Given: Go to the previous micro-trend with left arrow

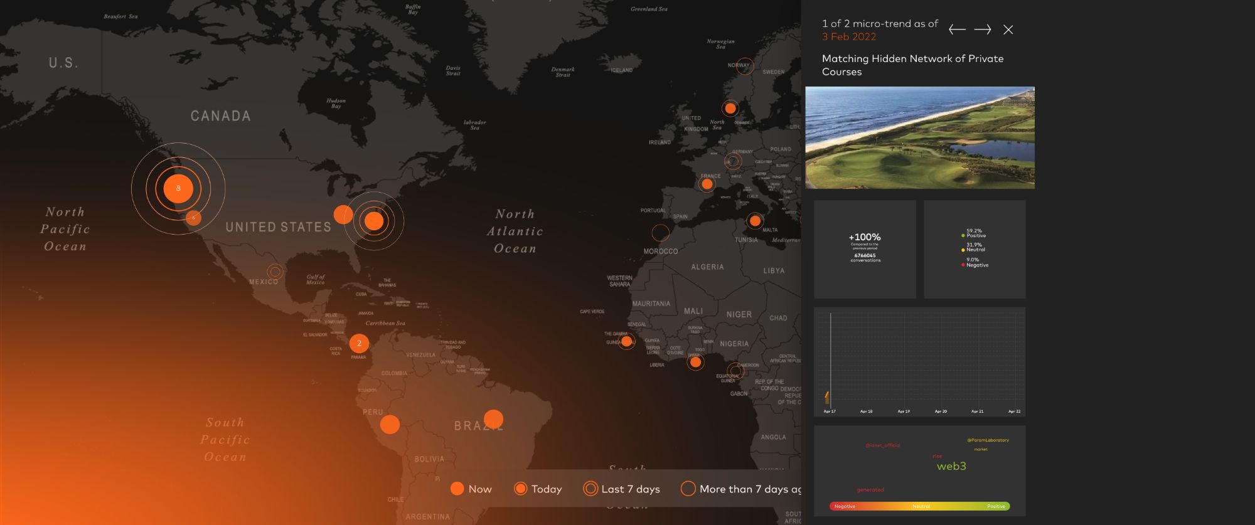Looking at the screenshot, I should tap(956, 29).
